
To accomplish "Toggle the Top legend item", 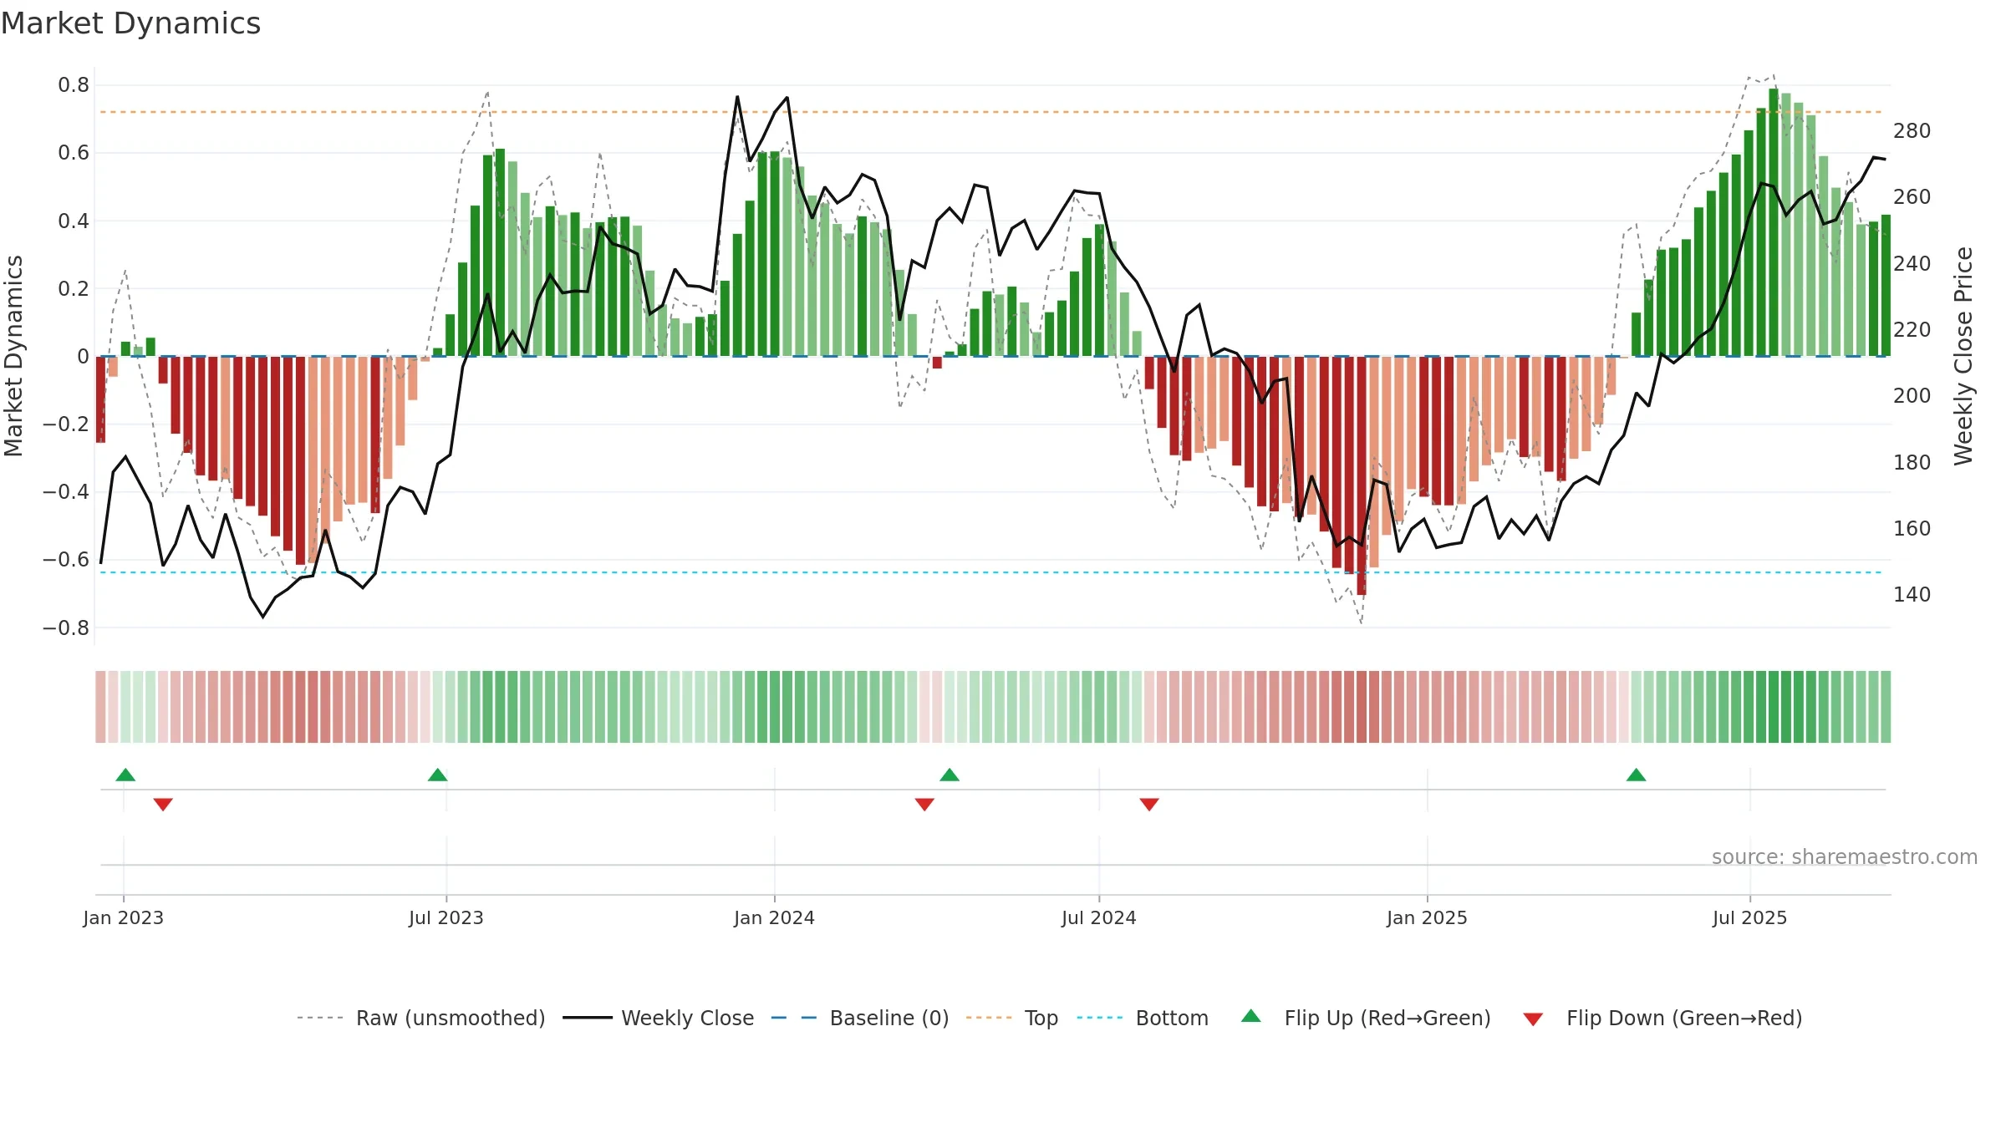I will click(1011, 1018).
